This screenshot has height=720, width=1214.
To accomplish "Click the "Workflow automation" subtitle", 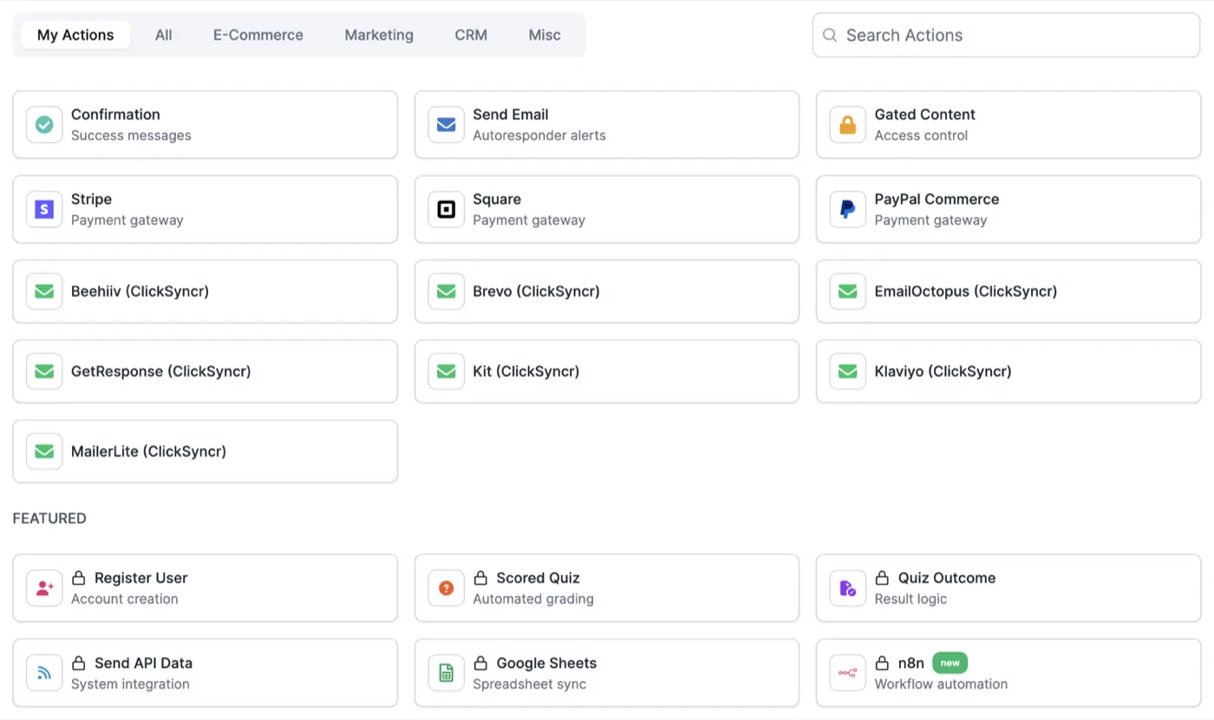I will tap(941, 684).
